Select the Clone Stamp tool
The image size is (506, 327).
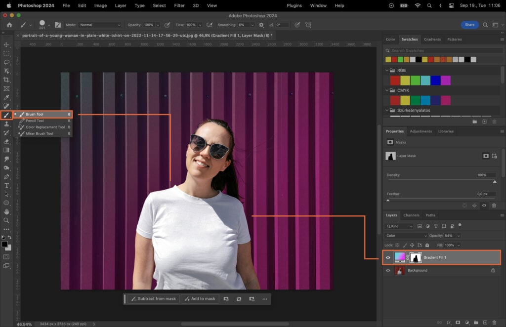coord(7,123)
